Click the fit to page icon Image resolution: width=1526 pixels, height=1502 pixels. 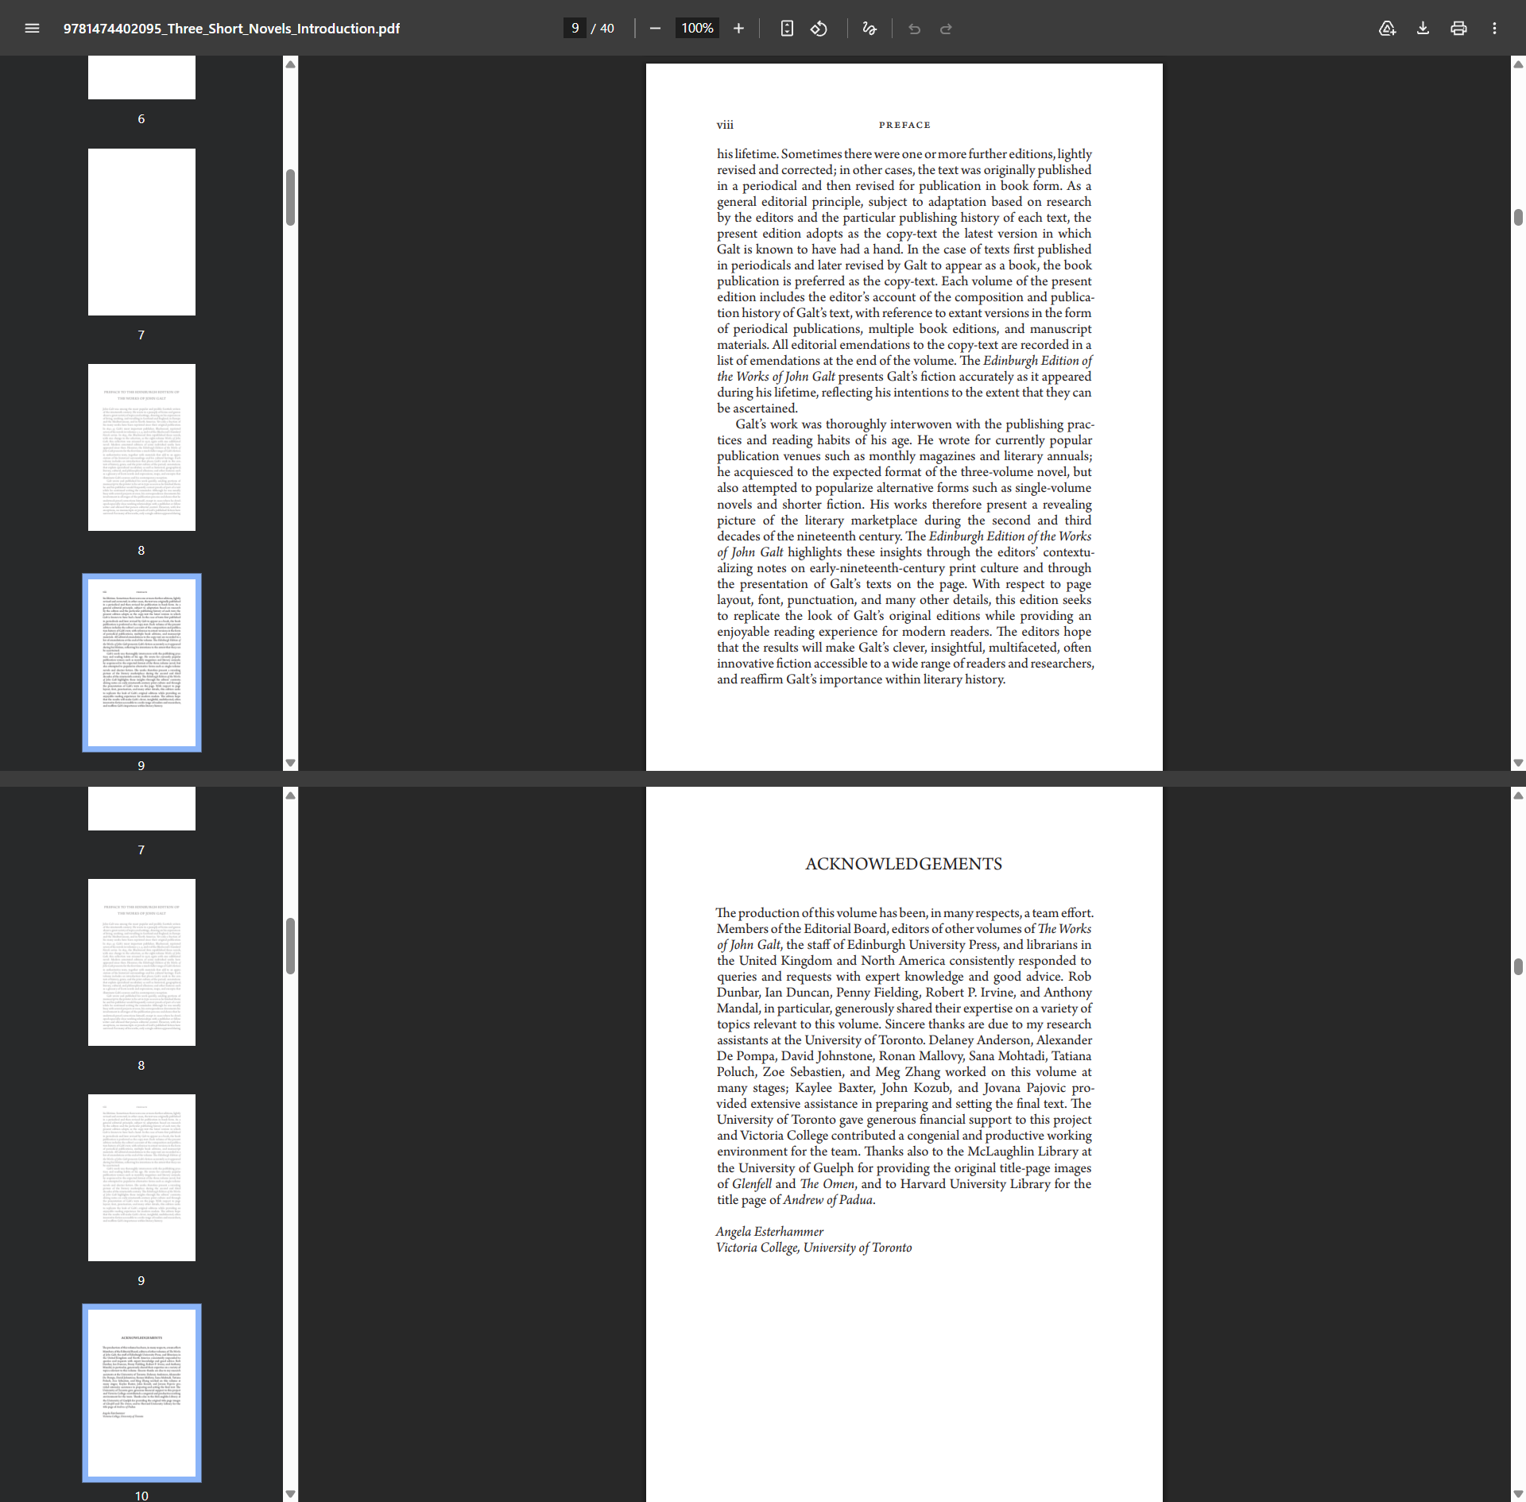point(787,29)
